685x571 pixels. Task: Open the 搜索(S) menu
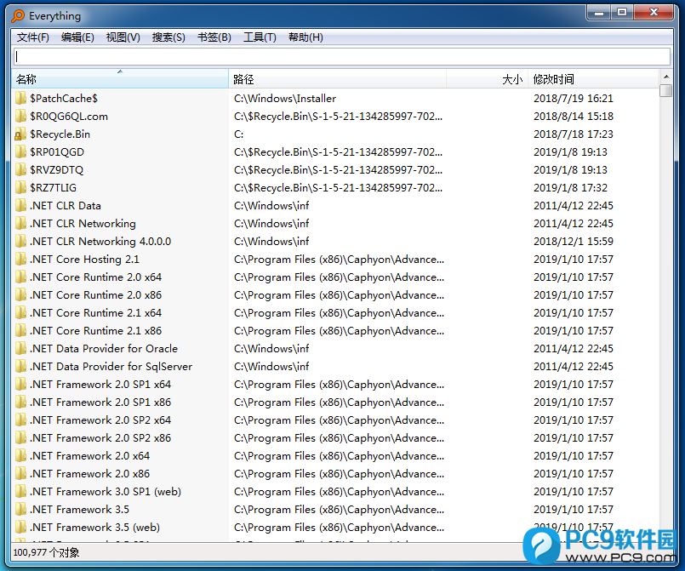[x=168, y=37]
